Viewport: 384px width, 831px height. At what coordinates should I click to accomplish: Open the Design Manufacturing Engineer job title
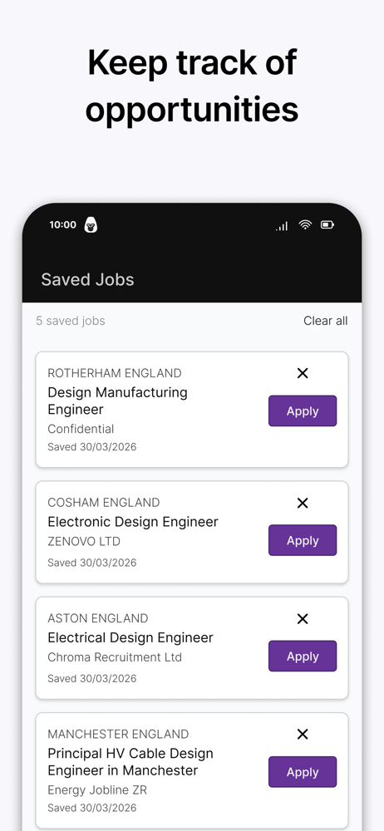pos(118,401)
